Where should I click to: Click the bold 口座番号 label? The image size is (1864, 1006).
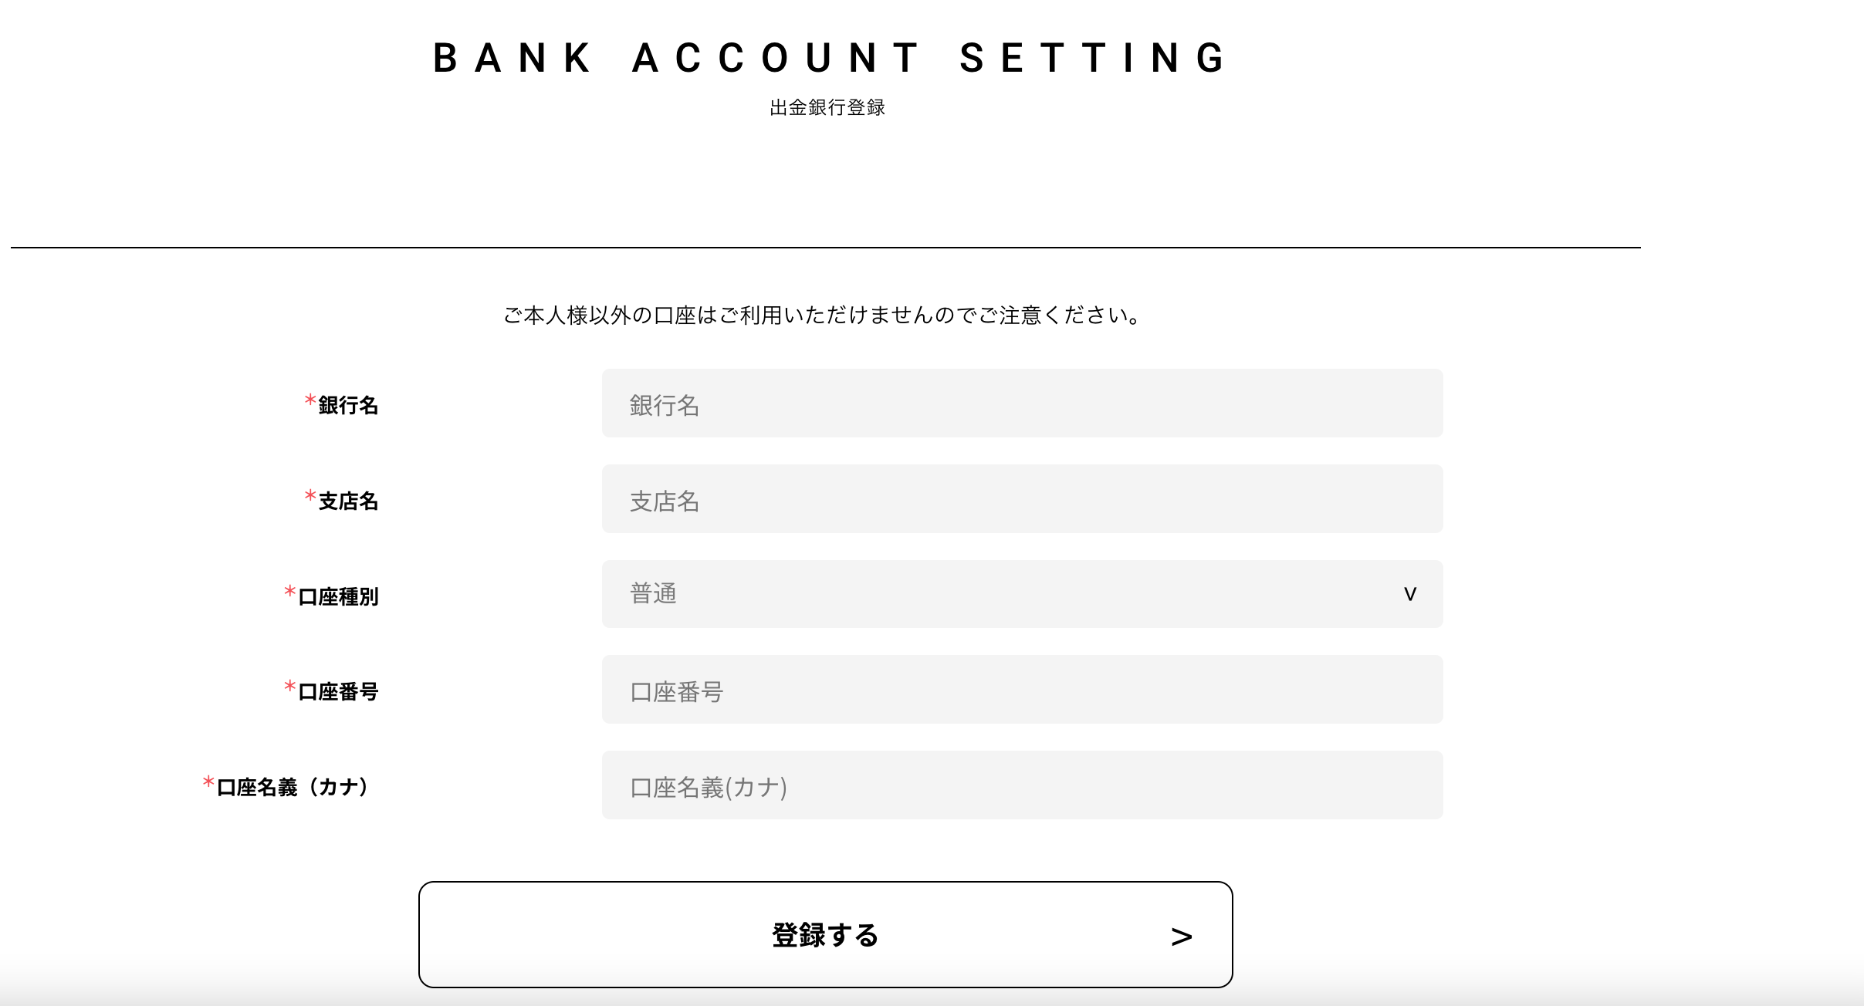point(338,691)
